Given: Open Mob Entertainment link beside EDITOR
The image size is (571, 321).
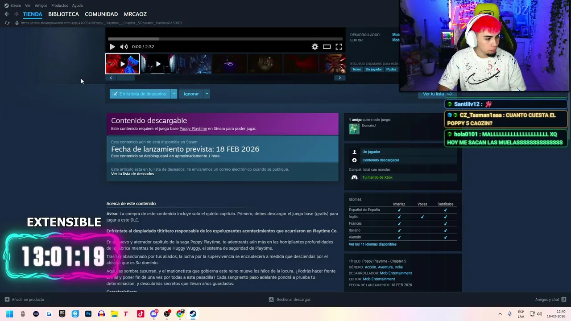Looking at the screenshot, I should (379, 279).
